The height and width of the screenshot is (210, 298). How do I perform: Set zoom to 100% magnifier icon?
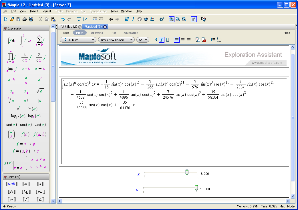click(171, 19)
